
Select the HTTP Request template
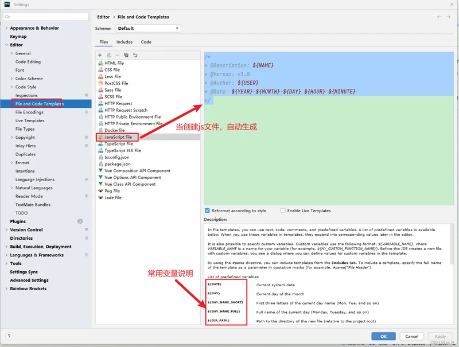[118, 103]
